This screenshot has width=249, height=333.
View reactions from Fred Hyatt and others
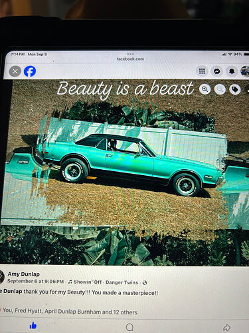point(70,311)
